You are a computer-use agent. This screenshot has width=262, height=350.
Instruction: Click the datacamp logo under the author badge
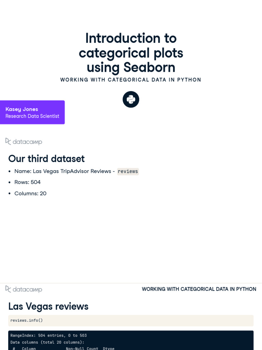(x=24, y=142)
